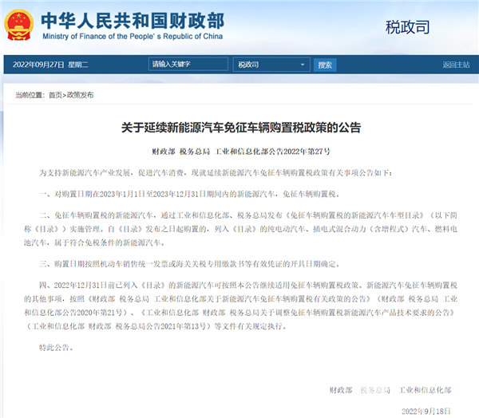Click the 税政司 heading in the banner
The image size is (479, 418).
coord(408,26)
